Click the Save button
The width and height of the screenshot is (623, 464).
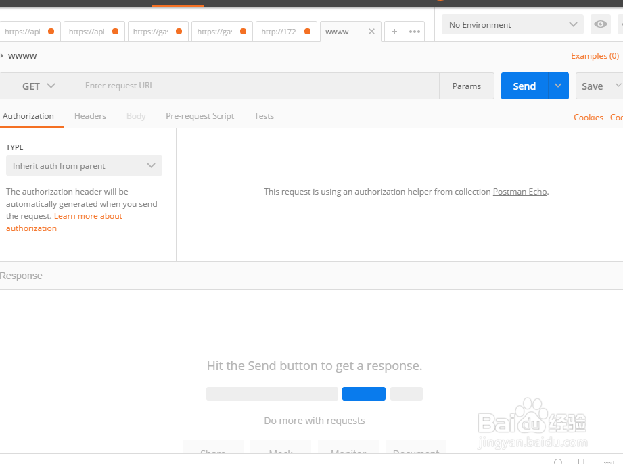click(592, 86)
